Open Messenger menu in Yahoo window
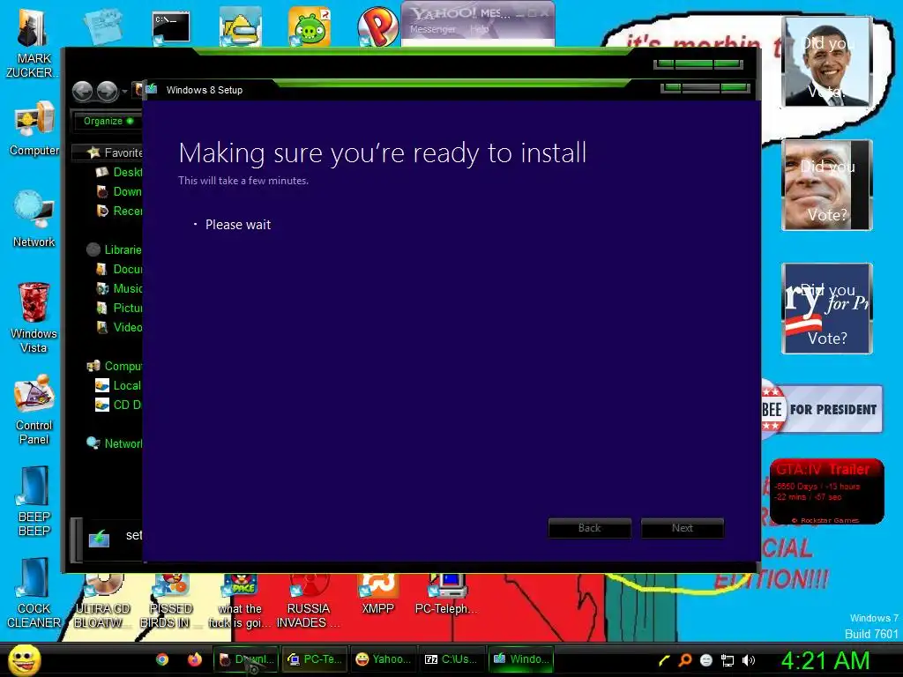Image resolution: width=903 pixels, height=677 pixels. 432,29
